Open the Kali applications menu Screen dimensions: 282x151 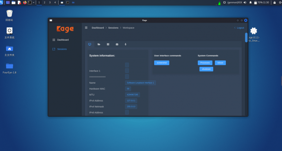[1, 2]
